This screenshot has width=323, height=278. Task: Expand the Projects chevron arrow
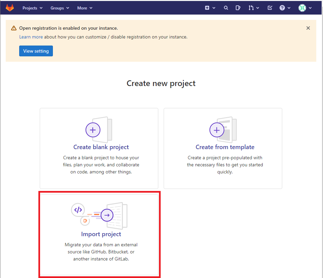[41, 8]
